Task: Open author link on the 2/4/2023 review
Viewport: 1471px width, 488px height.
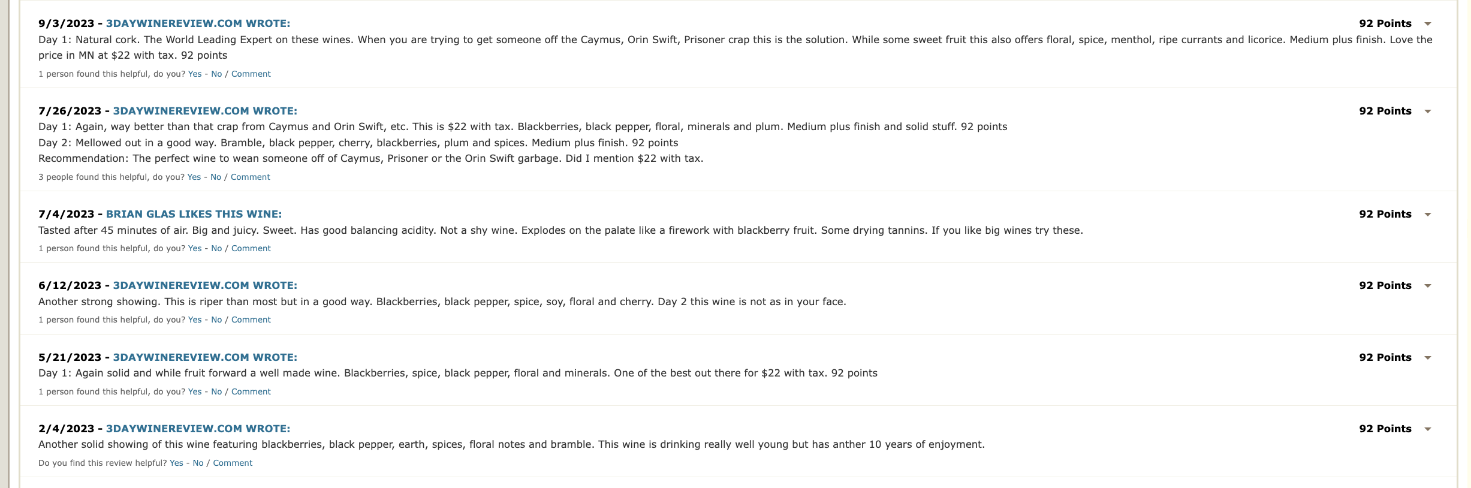Action: pyautogui.click(x=198, y=429)
